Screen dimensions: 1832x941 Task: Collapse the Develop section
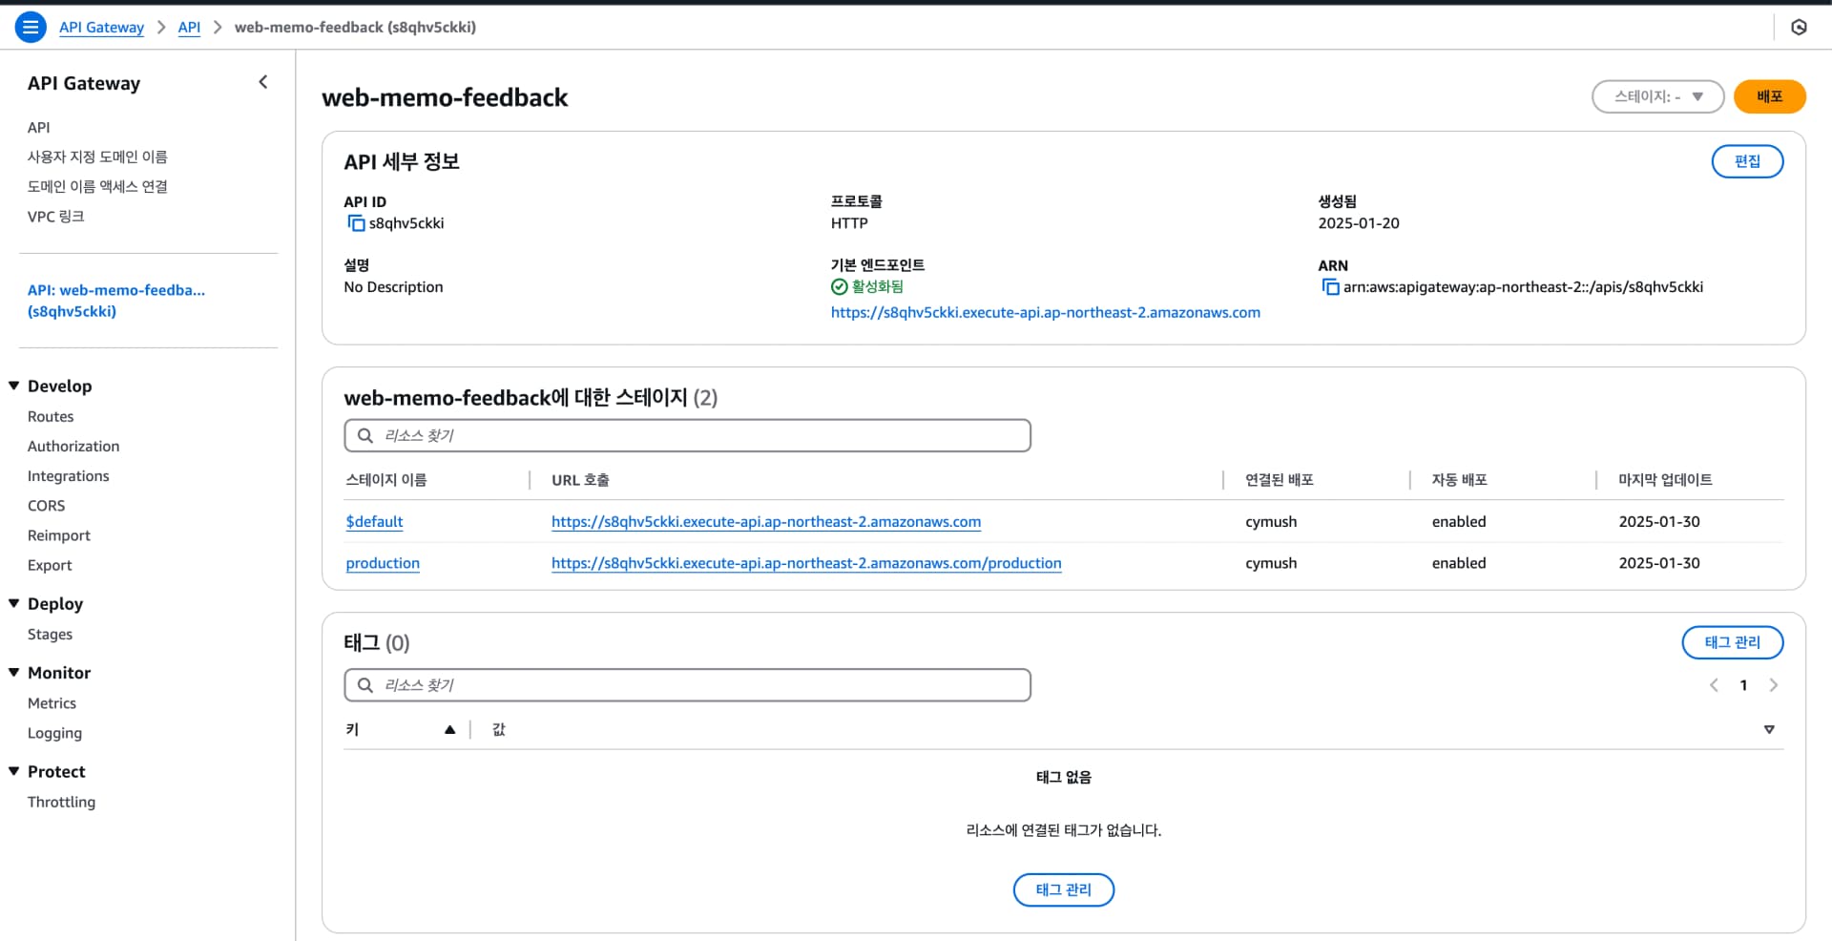[14, 386]
